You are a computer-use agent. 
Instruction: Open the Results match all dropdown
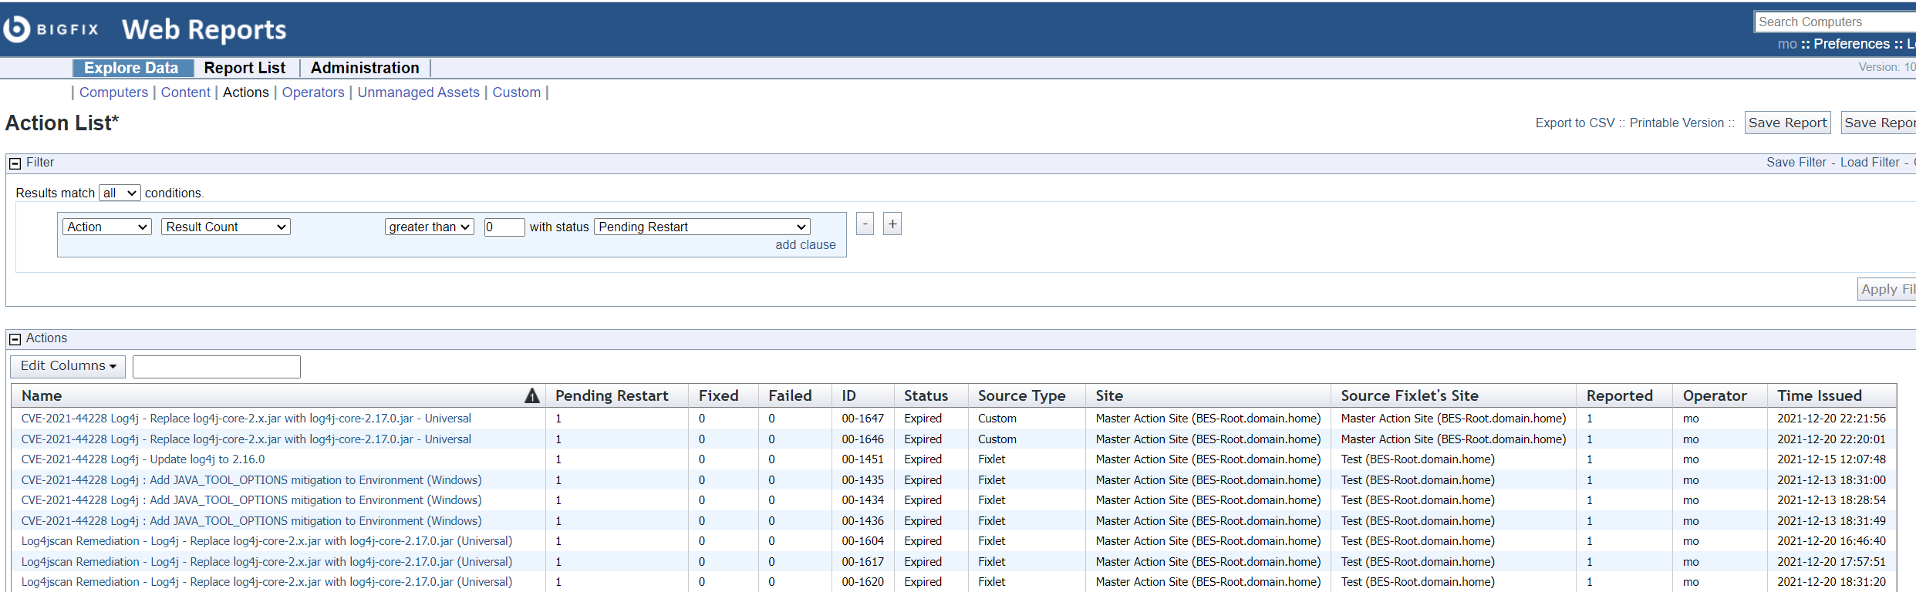click(x=120, y=193)
